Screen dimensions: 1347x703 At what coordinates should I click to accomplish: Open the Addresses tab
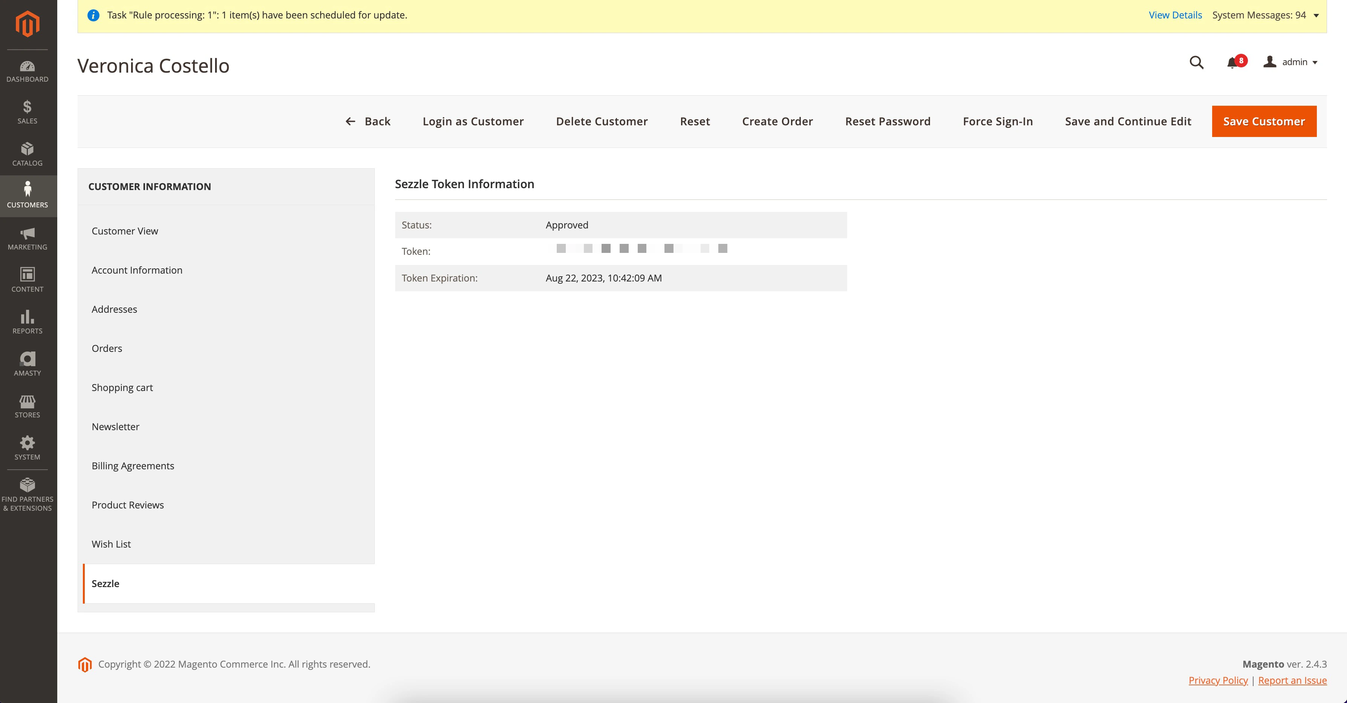[229, 309]
